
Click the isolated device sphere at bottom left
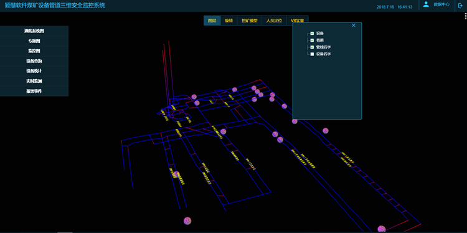coord(187,221)
